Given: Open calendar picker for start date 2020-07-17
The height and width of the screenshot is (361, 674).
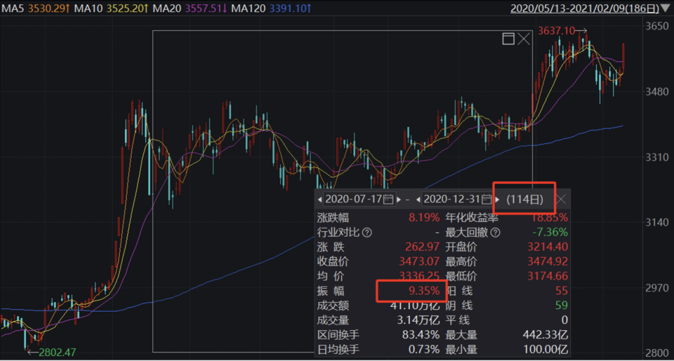Looking at the screenshot, I should [388, 199].
